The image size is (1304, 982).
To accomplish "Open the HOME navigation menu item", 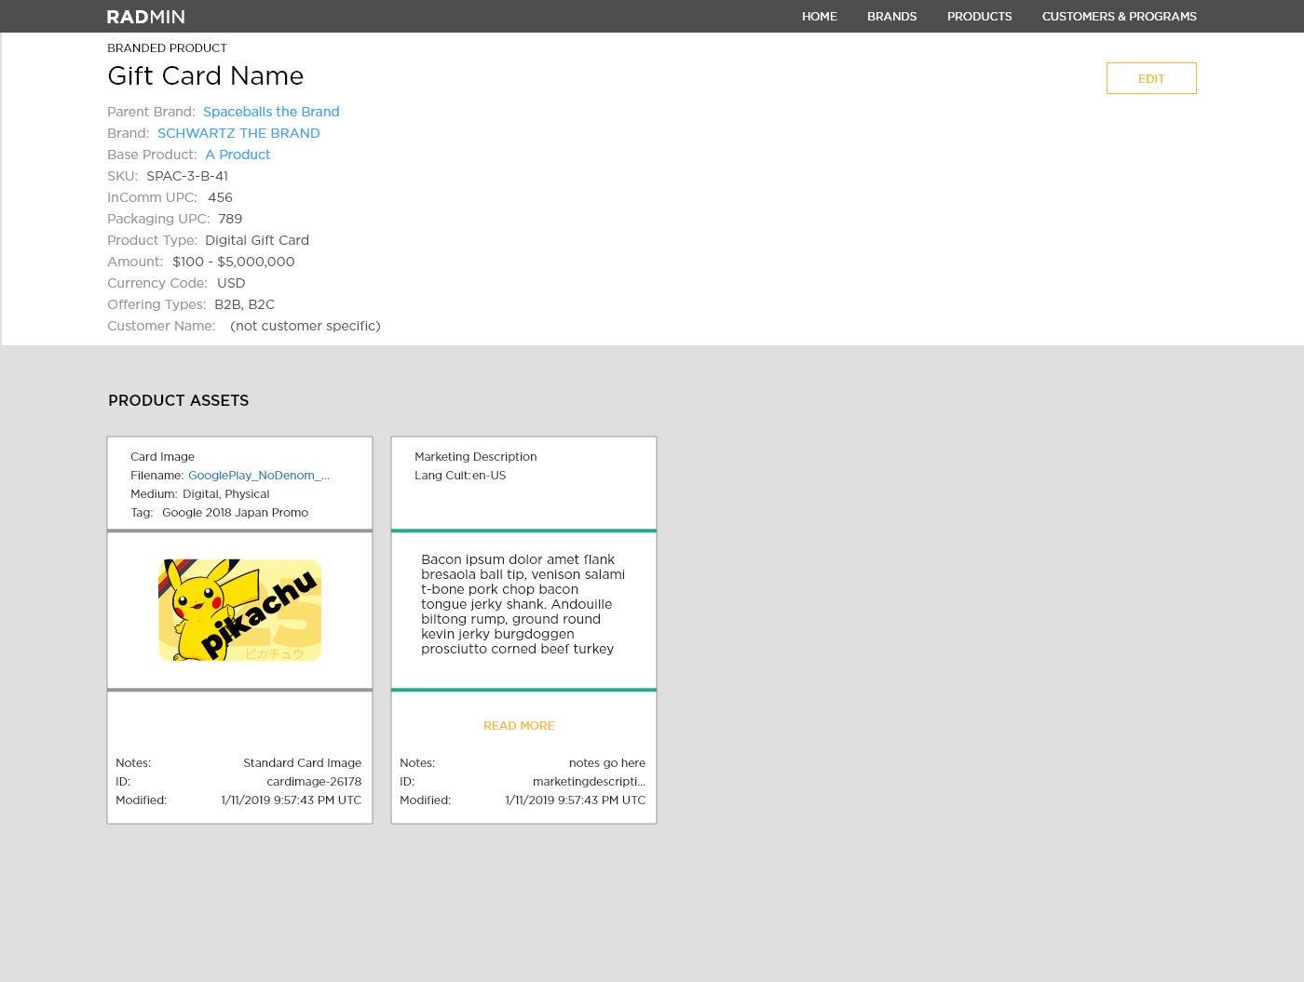I will (819, 16).
